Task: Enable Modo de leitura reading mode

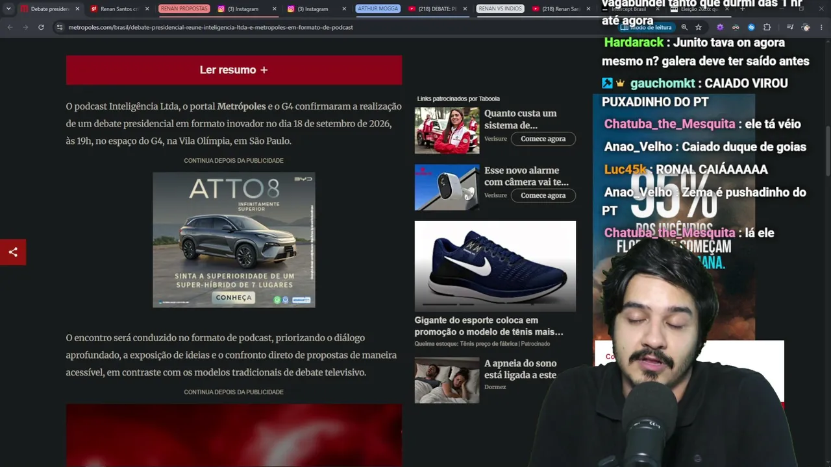Action: (646, 27)
